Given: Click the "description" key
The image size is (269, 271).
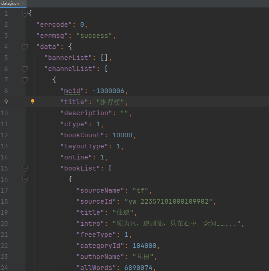Looking at the screenshot, I should point(86,113).
